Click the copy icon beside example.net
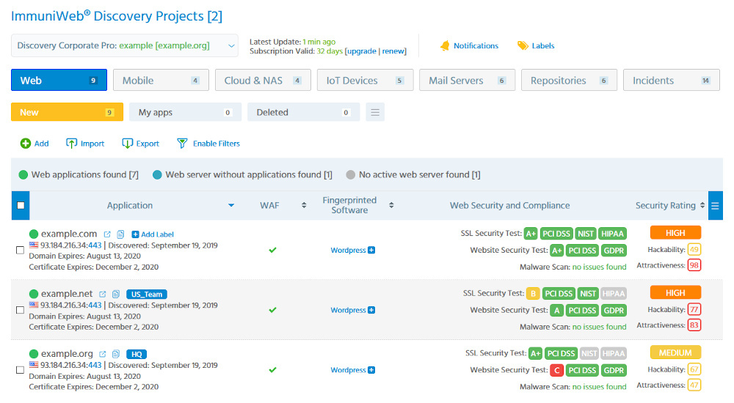Viewport: 734px width, 403px height. [x=116, y=295]
